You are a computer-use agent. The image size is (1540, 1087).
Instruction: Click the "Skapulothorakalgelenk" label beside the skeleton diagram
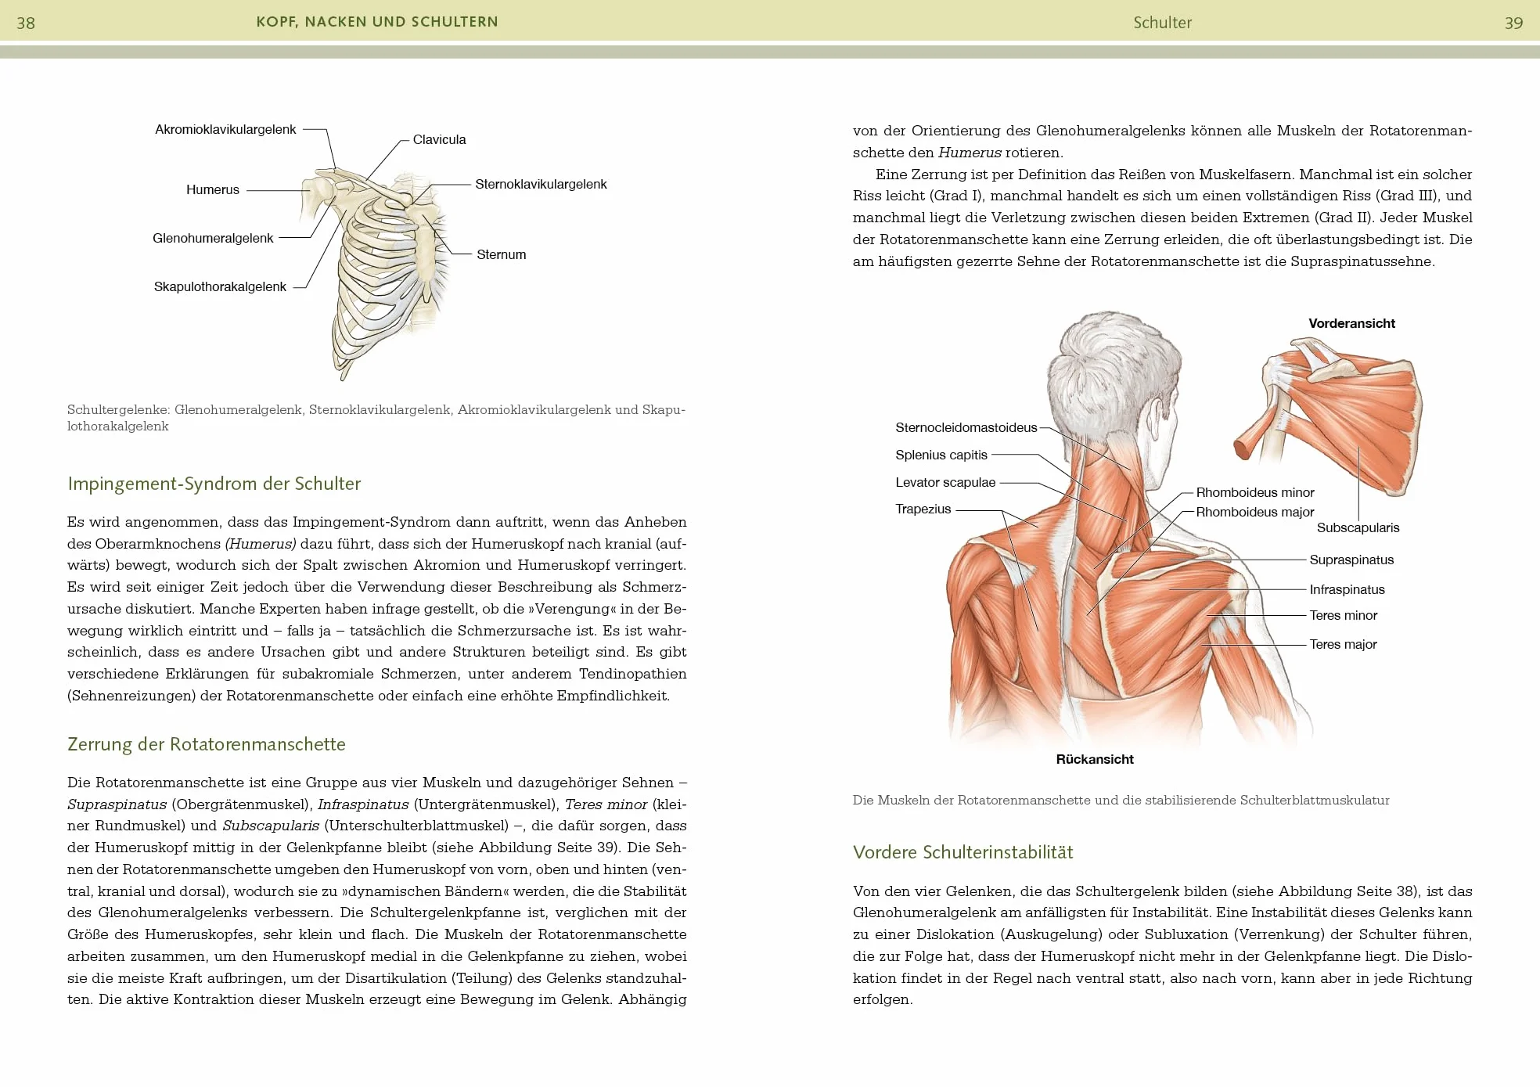tap(220, 286)
